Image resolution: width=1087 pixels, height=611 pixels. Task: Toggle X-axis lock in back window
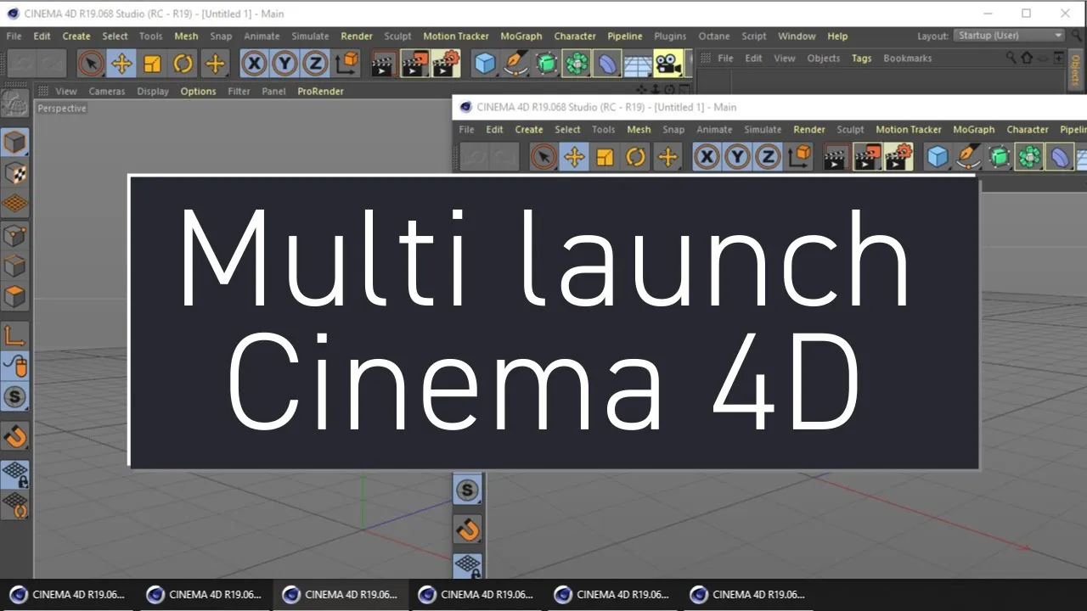[254, 64]
